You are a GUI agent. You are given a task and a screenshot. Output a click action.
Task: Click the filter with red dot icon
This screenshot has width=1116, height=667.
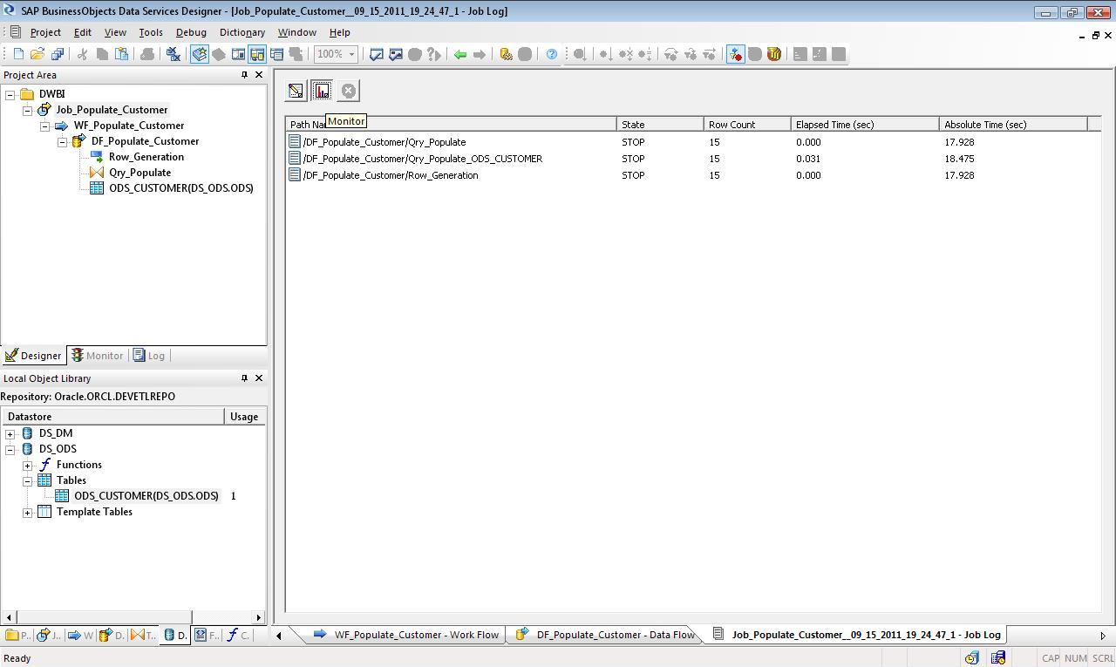click(735, 54)
